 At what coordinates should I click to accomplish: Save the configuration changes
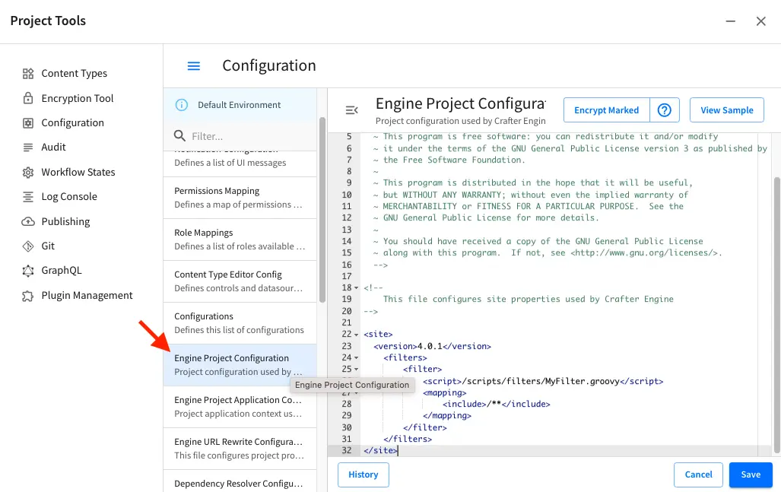click(x=751, y=475)
